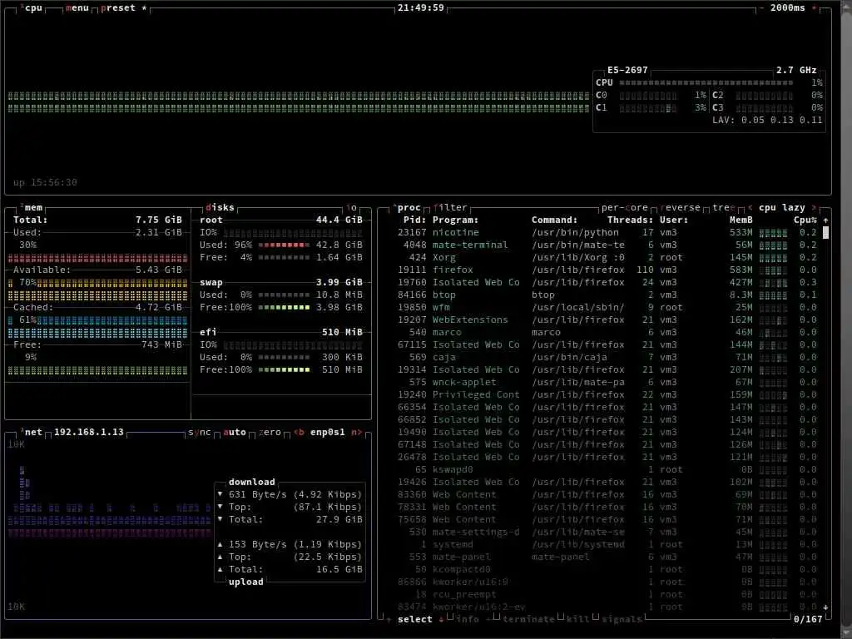
Task: Zero the network totals
Action: 270,433
